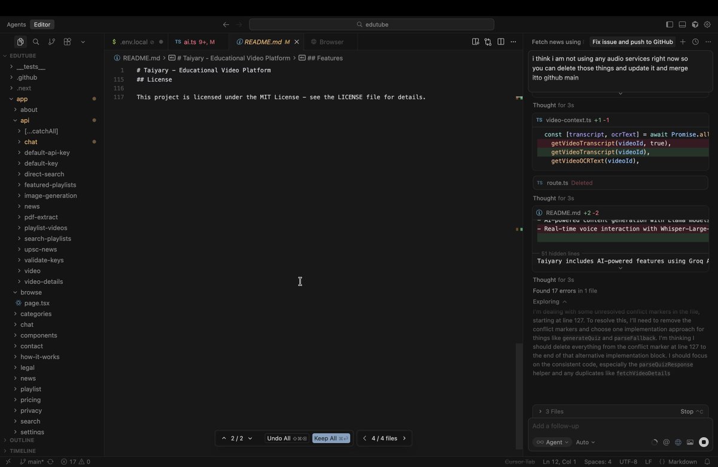Attach an image with picture icon

[x=690, y=442]
